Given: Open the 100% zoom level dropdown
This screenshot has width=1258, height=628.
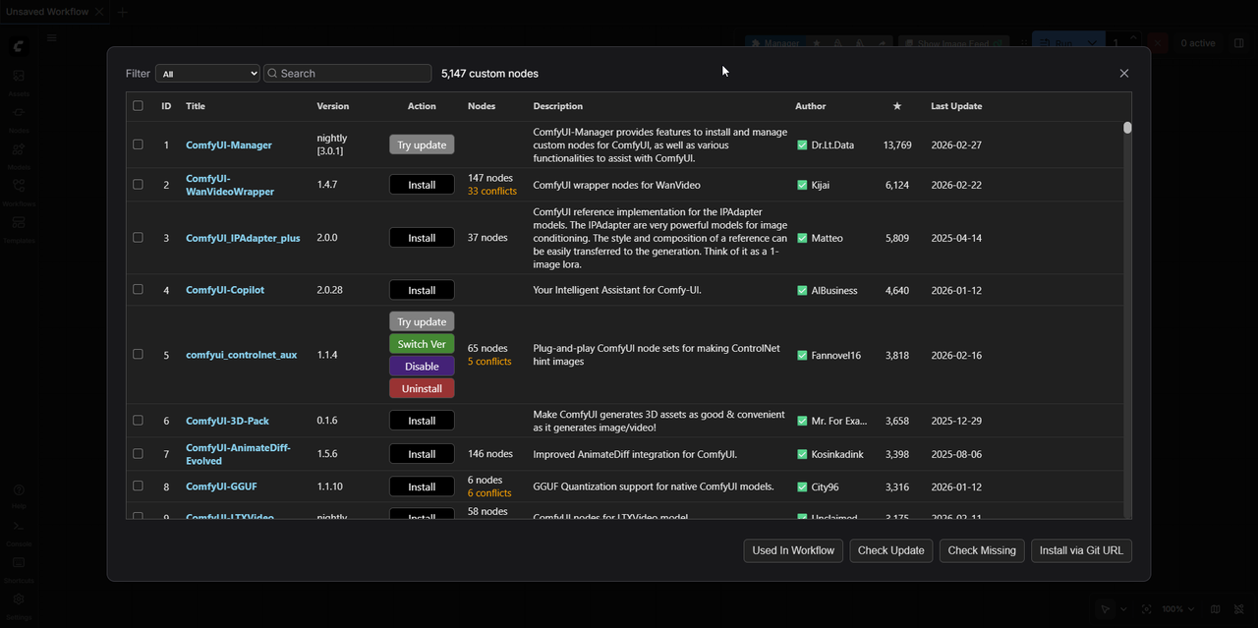Looking at the screenshot, I should (x=1179, y=609).
